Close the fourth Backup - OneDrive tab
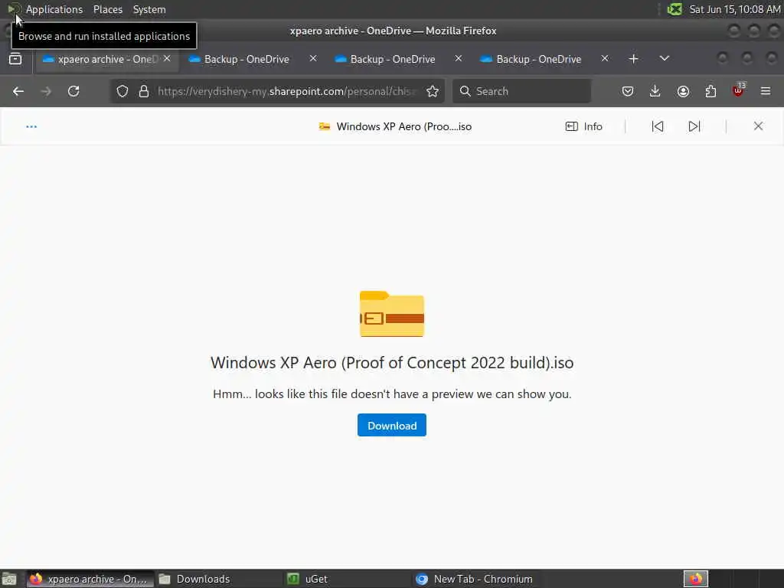The width and height of the screenshot is (784, 588). [x=605, y=58]
